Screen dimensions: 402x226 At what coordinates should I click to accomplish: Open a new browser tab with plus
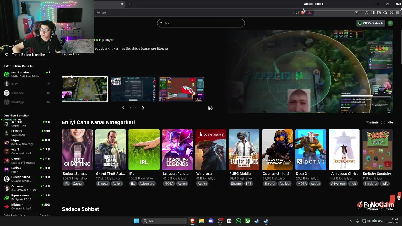tap(130, 4)
